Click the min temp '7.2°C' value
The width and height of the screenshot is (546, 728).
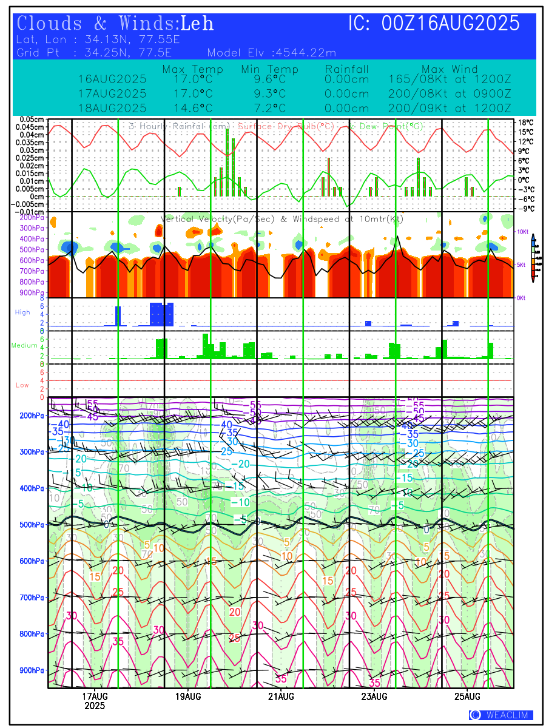(270, 108)
